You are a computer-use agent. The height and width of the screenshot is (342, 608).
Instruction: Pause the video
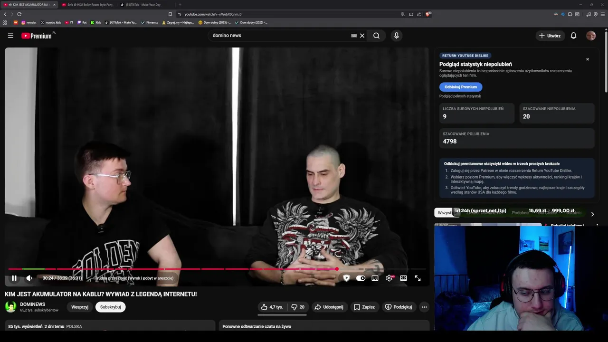[14, 278]
